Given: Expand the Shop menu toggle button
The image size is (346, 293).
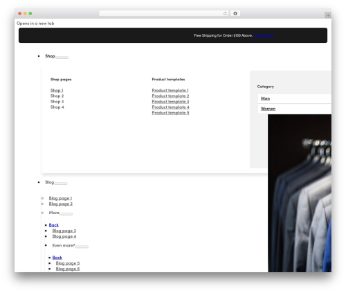Looking at the screenshot, I should (x=62, y=57).
